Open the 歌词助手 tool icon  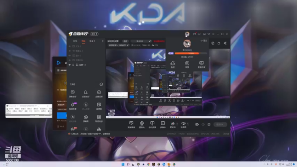coord(99,118)
